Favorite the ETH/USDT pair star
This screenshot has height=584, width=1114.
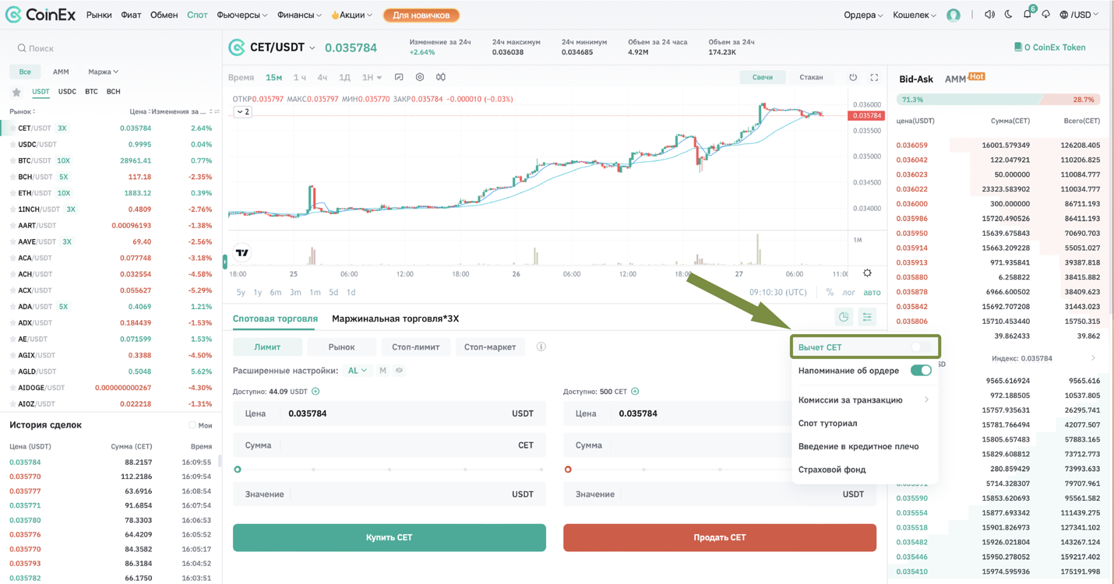tap(12, 193)
